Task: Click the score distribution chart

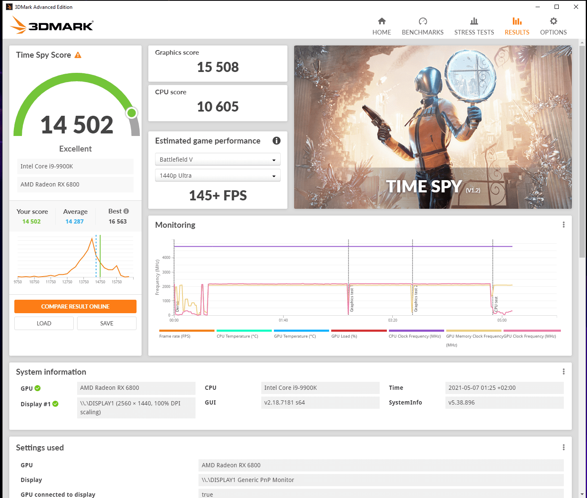Action: 75,259
